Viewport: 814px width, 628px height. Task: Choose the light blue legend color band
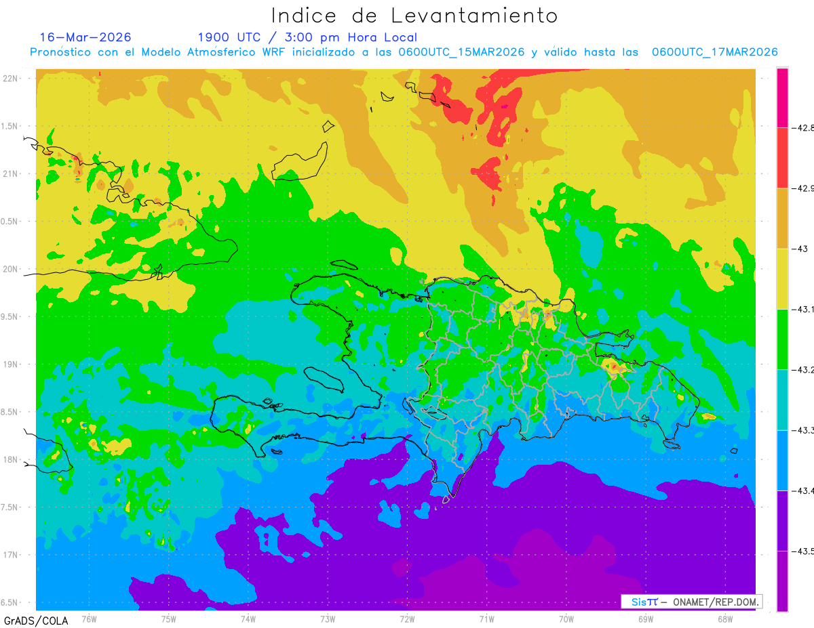[782, 460]
